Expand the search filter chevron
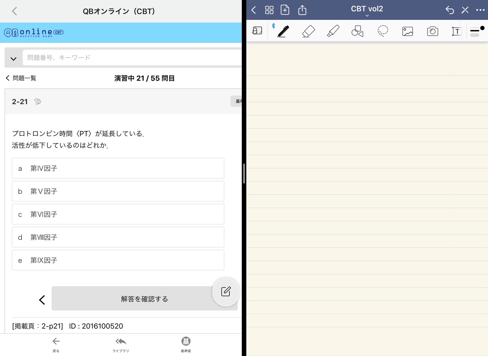Screen dimensions: 488x356 [x=13, y=59]
